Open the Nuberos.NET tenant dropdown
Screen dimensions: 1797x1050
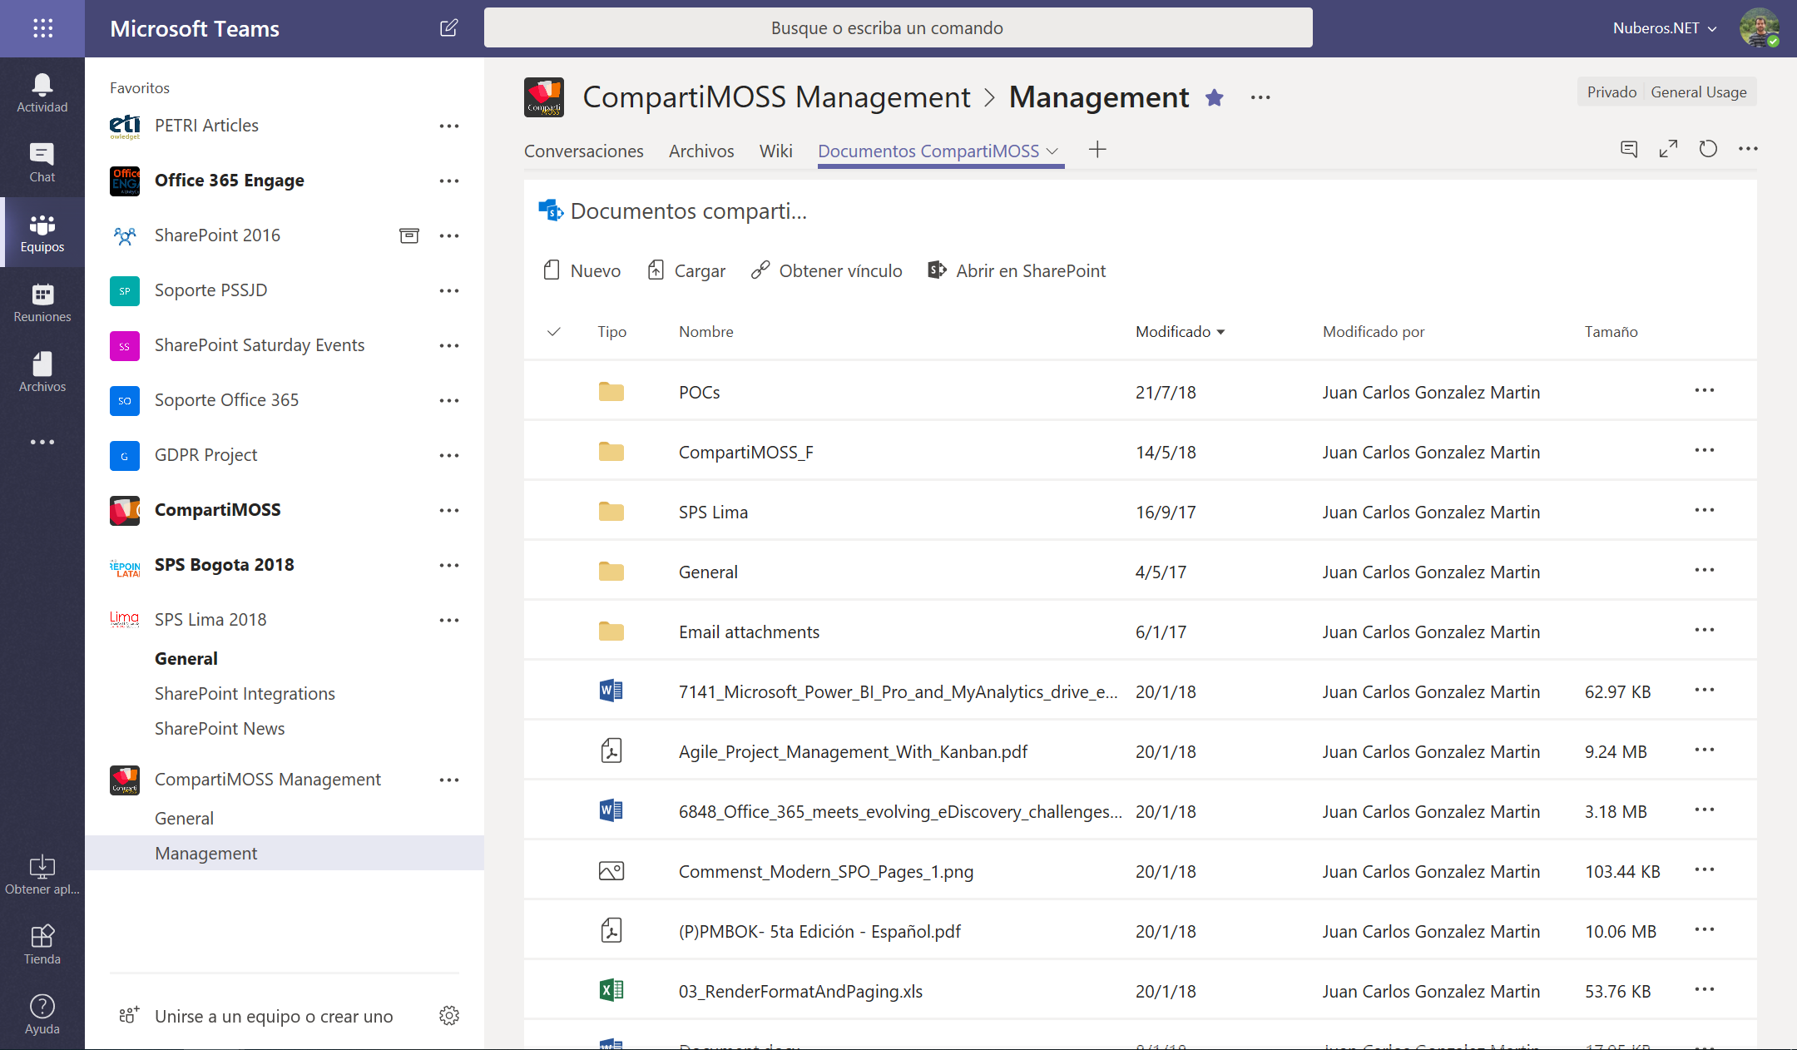[x=1664, y=28]
